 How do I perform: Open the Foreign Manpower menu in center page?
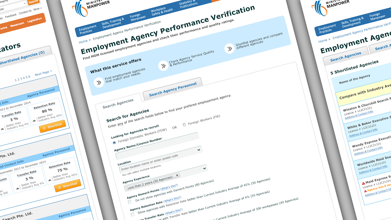point(138,17)
